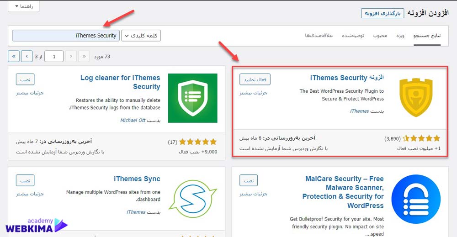Switch to the ویژه featured tab
This screenshot has width=457, height=237.
coord(400,36)
